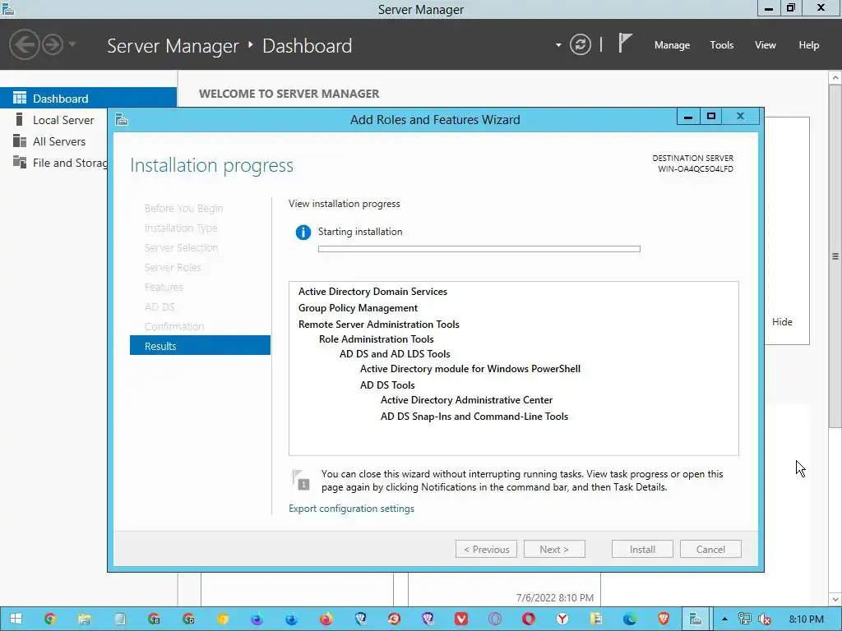Select the Results step in wizard sidebar
The height and width of the screenshot is (631, 842).
pyautogui.click(x=200, y=346)
